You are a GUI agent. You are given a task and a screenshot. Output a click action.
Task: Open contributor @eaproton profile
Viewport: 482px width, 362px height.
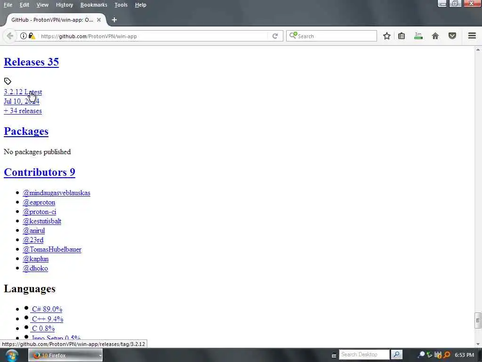coord(39,202)
